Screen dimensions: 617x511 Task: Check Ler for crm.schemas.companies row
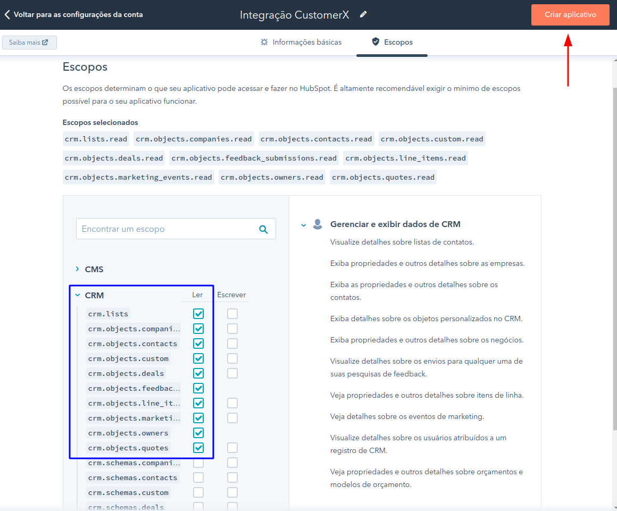point(198,463)
